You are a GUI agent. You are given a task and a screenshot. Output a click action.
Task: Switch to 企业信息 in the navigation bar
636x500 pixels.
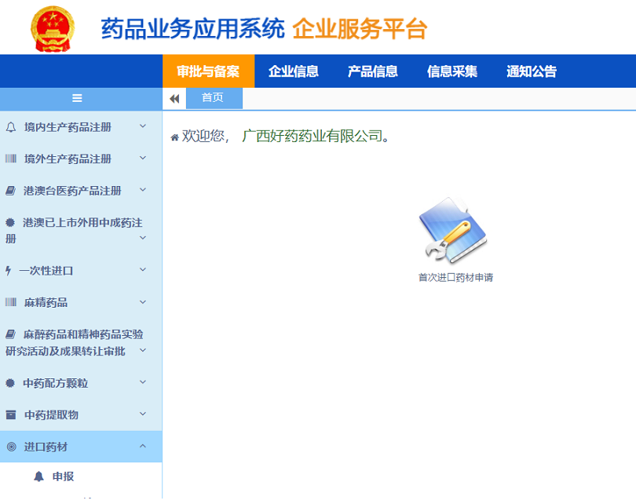coord(293,71)
